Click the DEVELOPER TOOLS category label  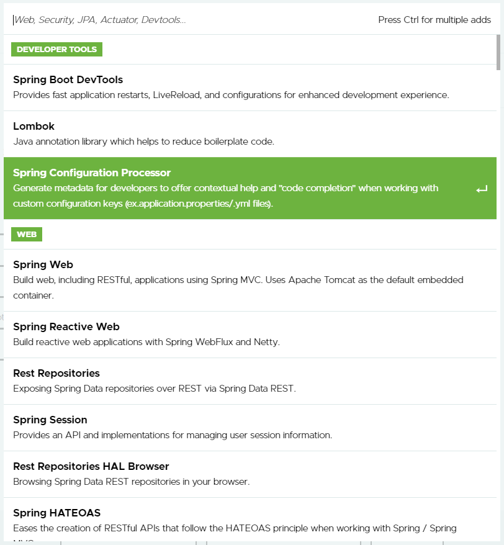pos(56,50)
